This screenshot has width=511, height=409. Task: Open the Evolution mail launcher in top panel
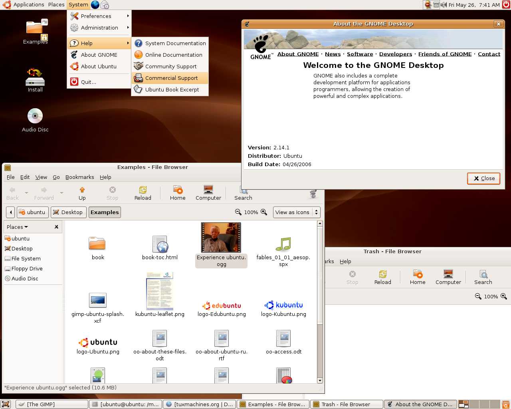[x=105, y=5]
